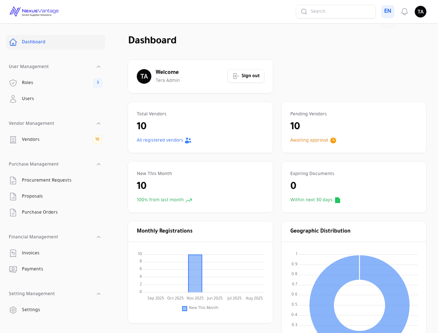Collapse the Purchase Management section
This screenshot has width=438, height=333.
coord(98,164)
